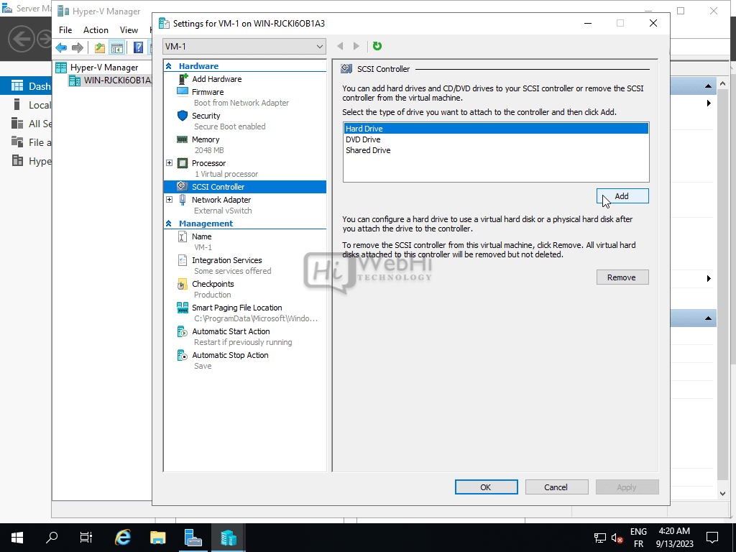The image size is (736, 552).
Task: Click the network icon in the system tray
Action: tap(600, 538)
